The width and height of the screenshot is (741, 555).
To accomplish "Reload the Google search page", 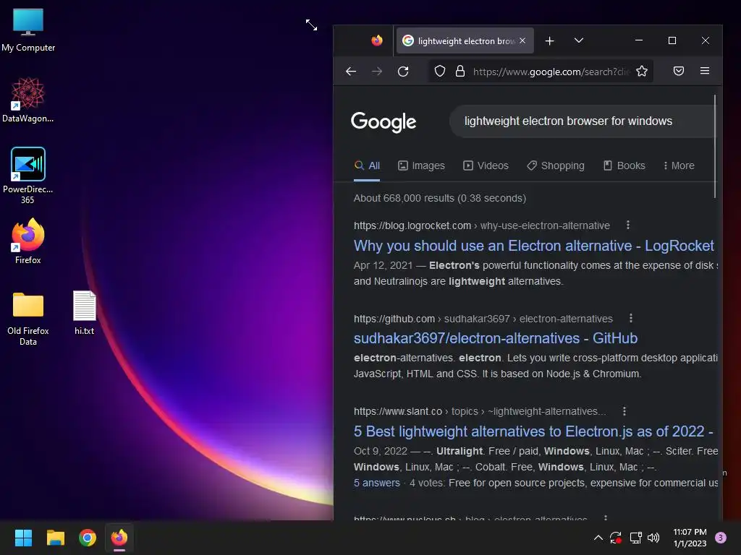I will 403,72.
